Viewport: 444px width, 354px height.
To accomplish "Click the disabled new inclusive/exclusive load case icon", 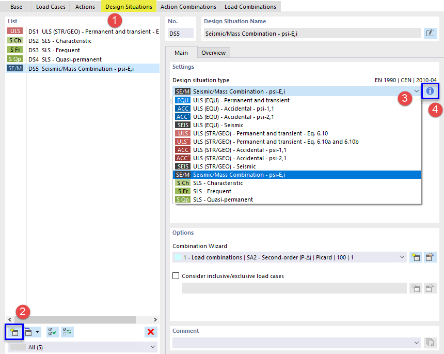I will pyautogui.click(x=416, y=288).
